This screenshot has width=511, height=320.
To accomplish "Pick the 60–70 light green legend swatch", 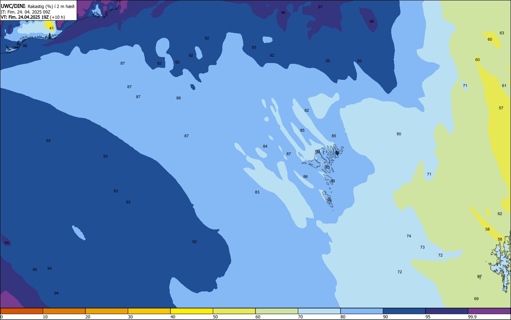I will point(277,311).
